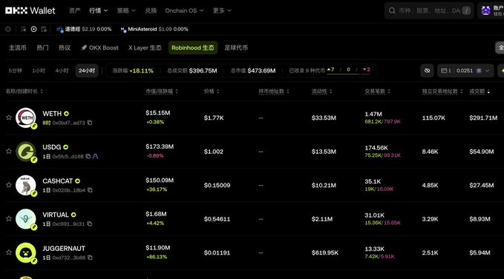
Task: Click the search magnifier icon
Action: [x=392, y=10]
